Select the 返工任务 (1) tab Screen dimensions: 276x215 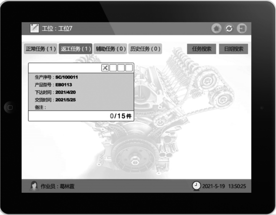(76, 49)
